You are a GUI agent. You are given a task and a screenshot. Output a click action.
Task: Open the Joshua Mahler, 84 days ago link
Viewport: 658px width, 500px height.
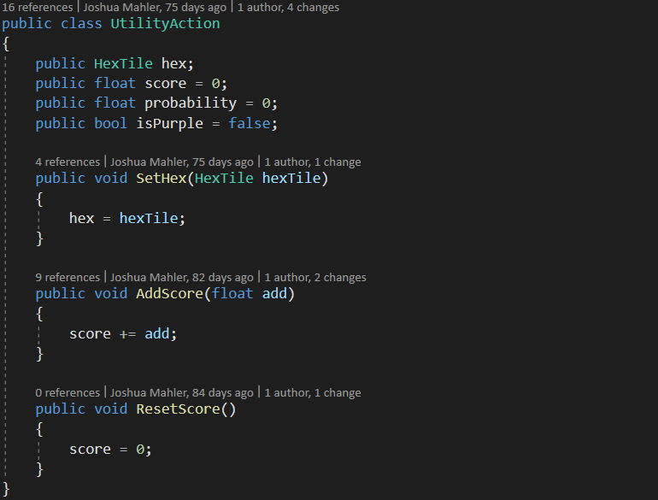coord(182,392)
